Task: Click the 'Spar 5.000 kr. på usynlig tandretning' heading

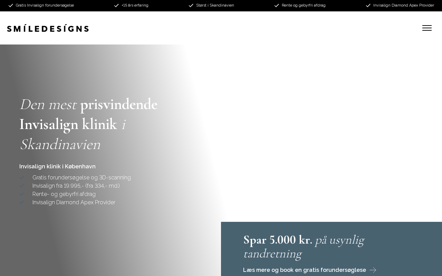Action: [x=304, y=247]
